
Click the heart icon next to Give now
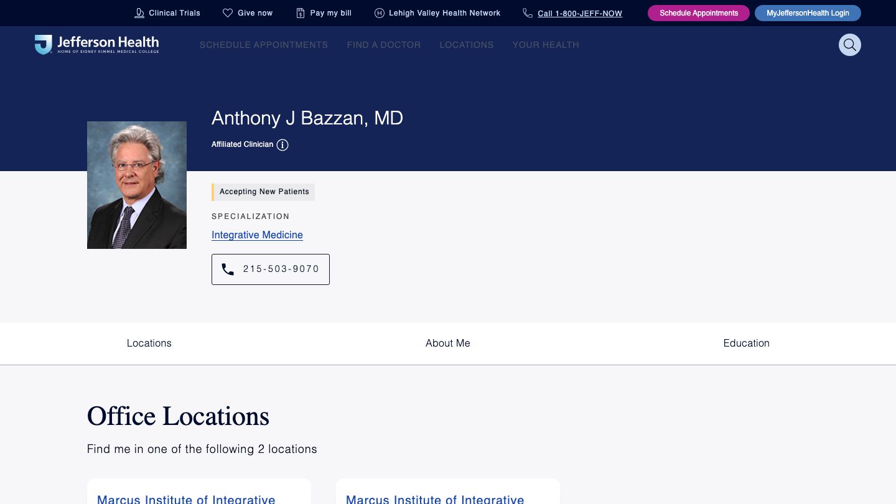[227, 12]
